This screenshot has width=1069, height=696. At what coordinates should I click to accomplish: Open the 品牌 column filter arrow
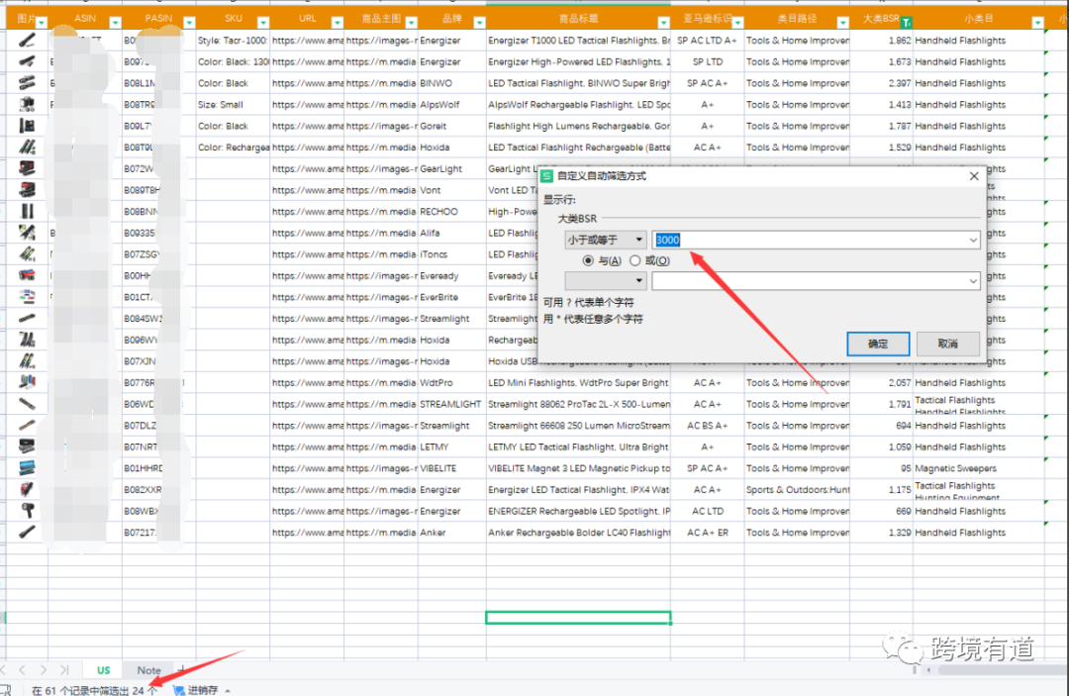tap(479, 23)
